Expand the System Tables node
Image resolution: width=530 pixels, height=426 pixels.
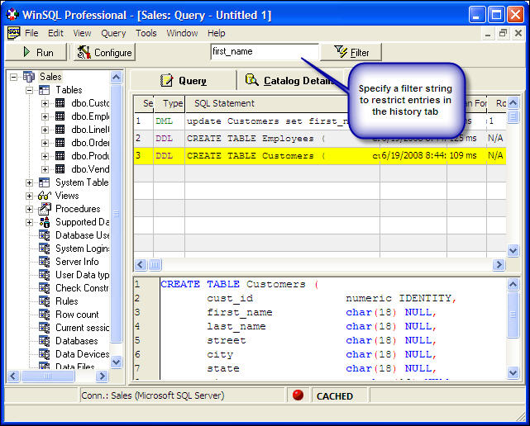point(30,183)
